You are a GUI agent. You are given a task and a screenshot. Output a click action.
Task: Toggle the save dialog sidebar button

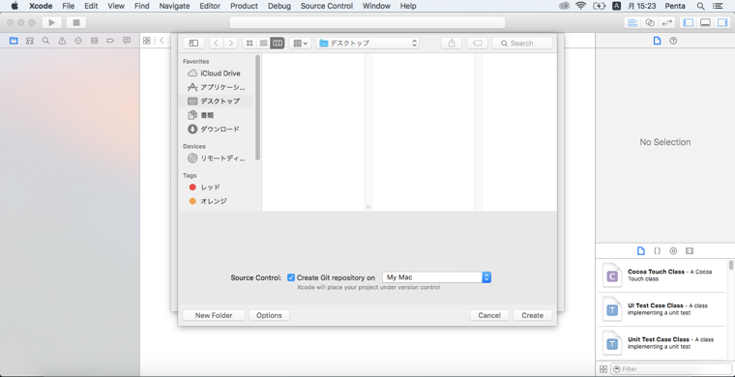point(193,43)
